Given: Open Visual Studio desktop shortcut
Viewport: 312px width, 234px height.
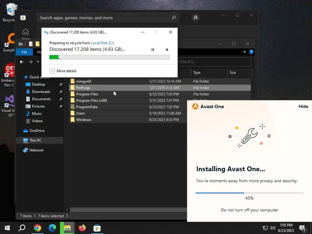Looking at the screenshot, I should coord(8,106).
